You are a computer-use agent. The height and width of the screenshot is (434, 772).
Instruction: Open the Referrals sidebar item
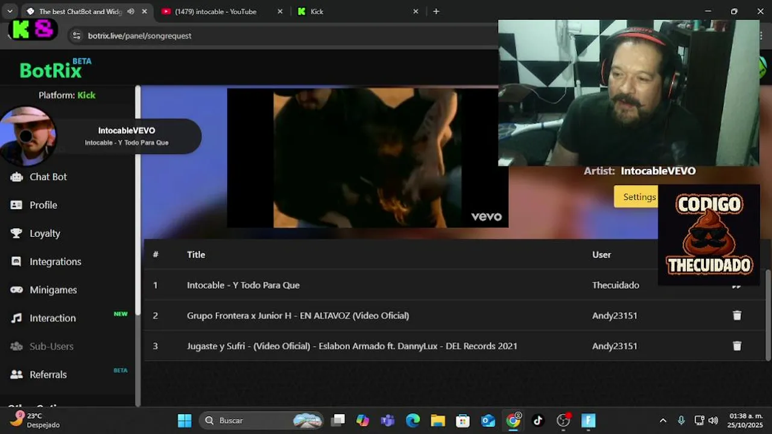click(48, 374)
